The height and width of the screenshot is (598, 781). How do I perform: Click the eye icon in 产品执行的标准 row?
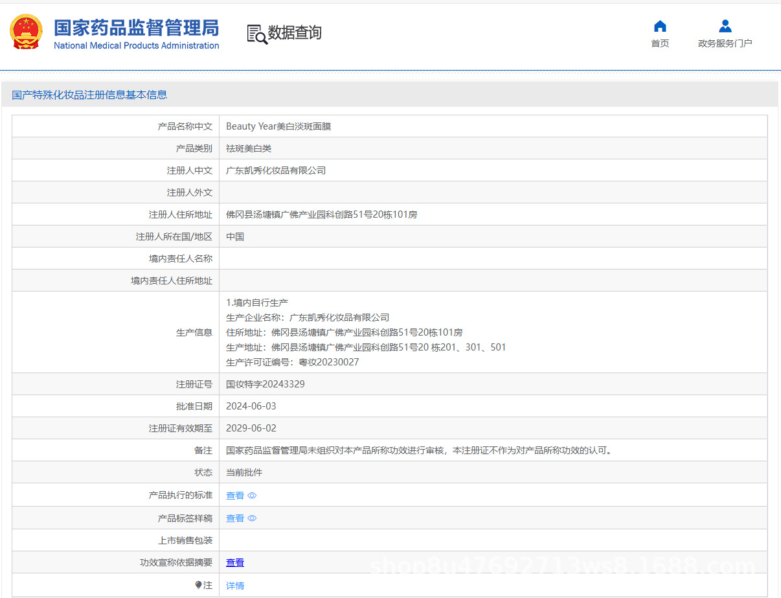[x=252, y=496]
